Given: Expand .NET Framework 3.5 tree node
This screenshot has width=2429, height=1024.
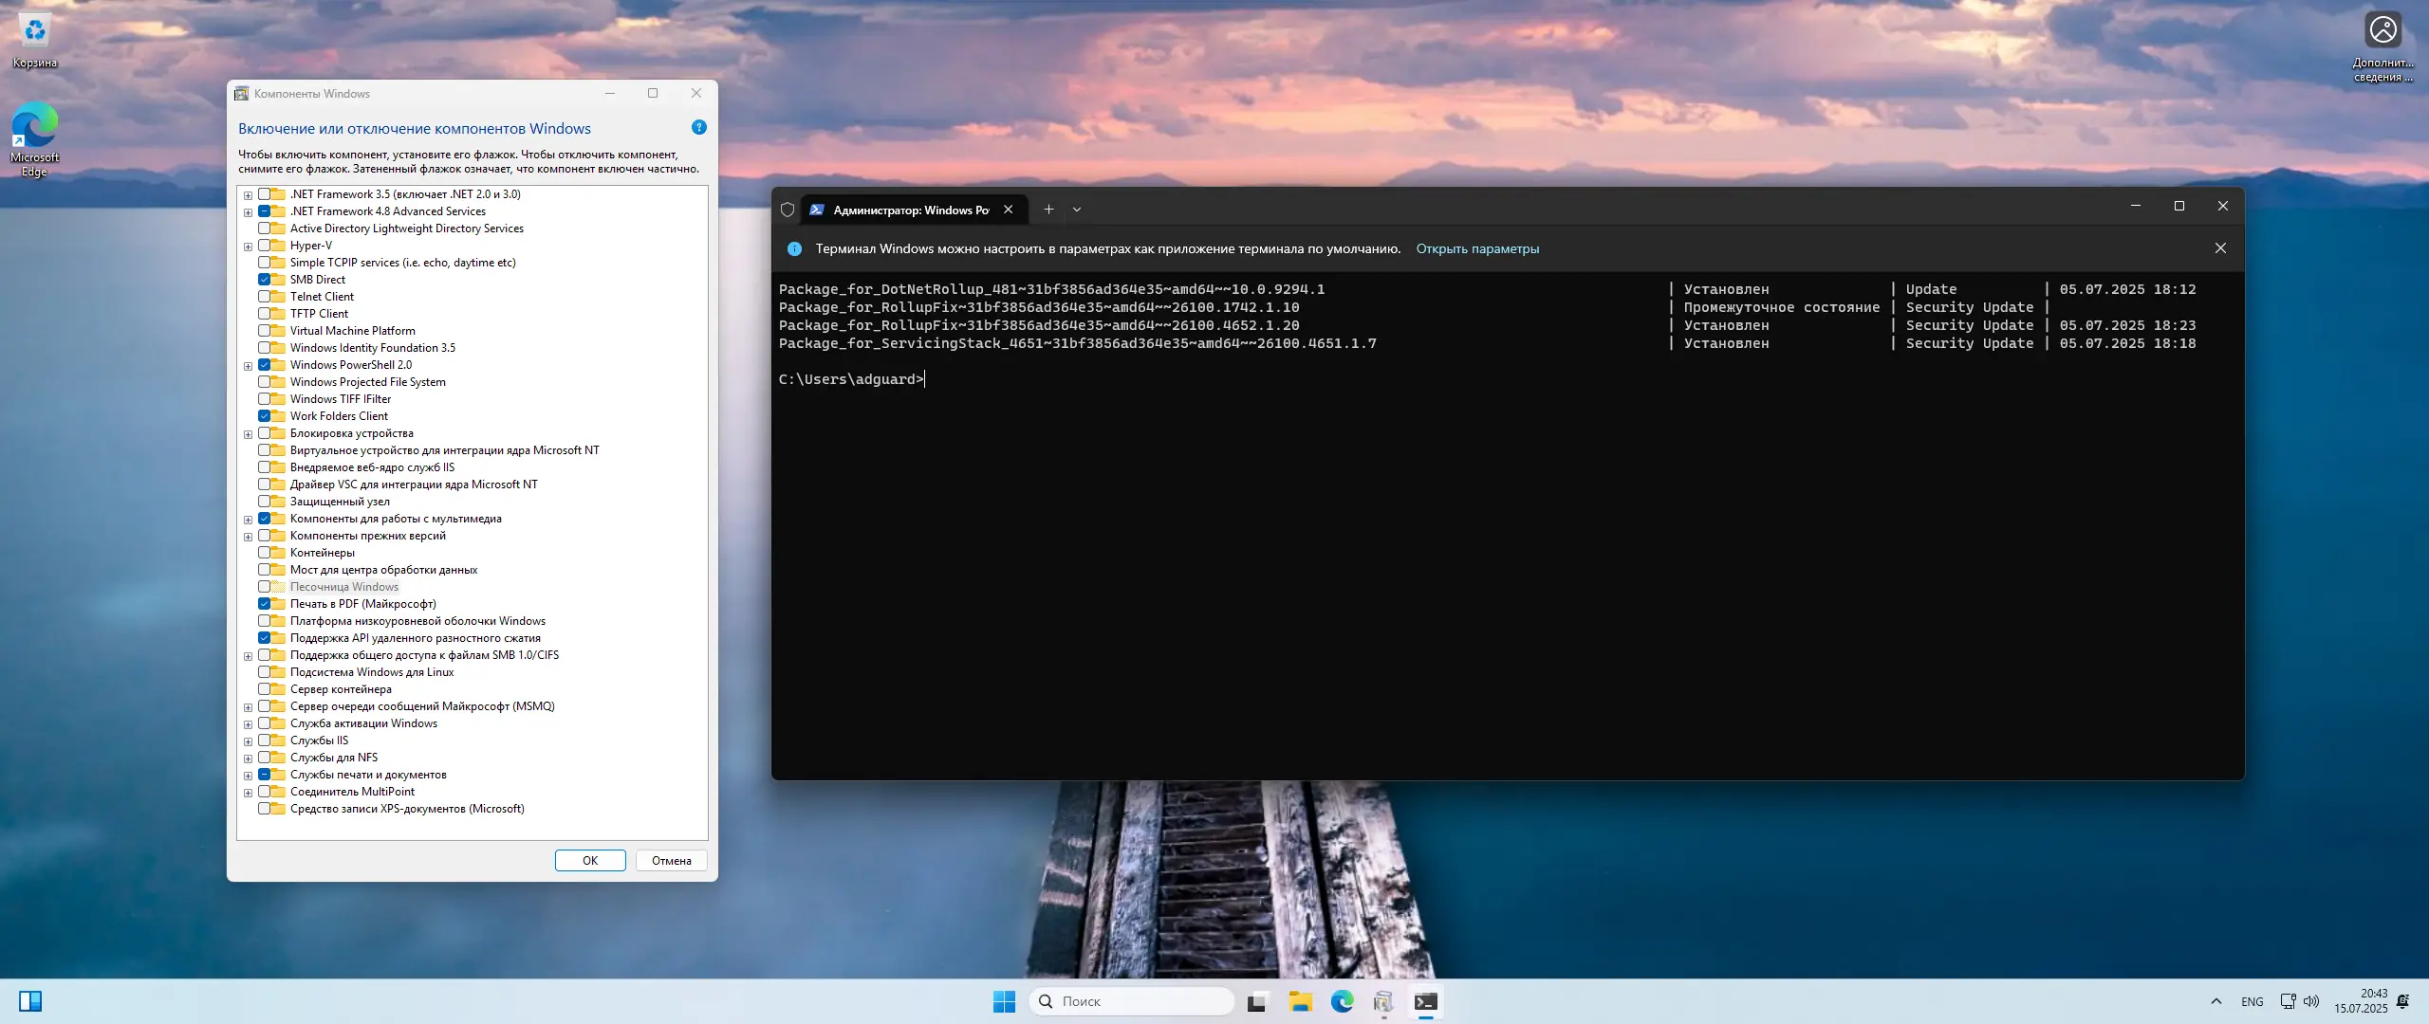Looking at the screenshot, I should pyautogui.click(x=249, y=195).
